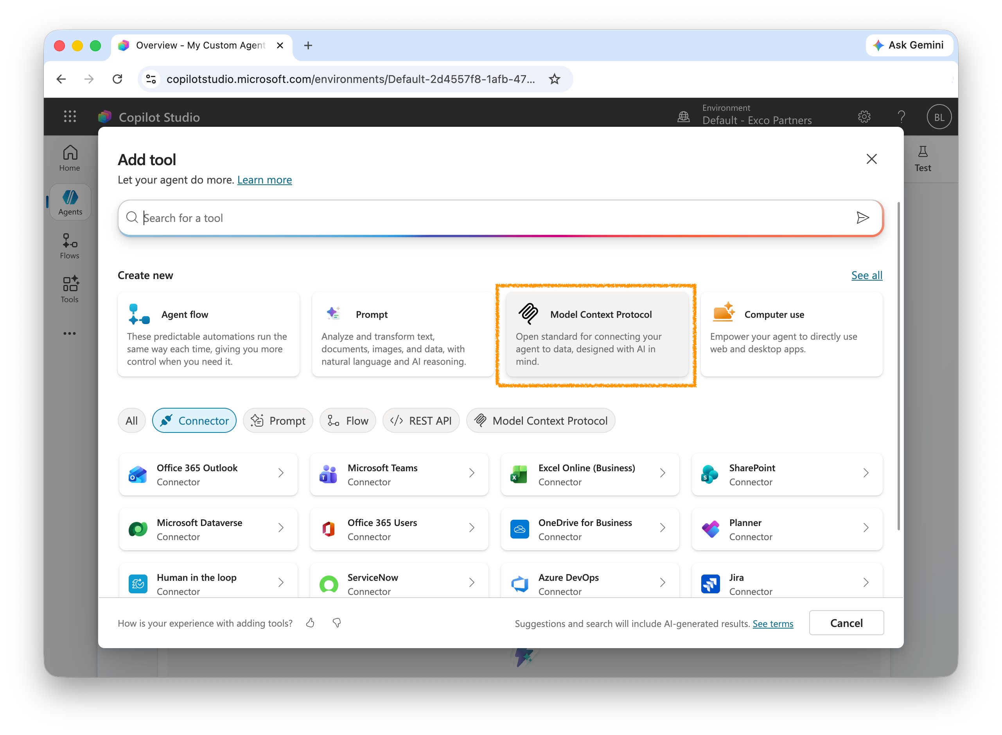Screen dimensions: 1002x735
Task: Click the search magnifier icon
Action: pyautogui.click(x=131, y=218)
